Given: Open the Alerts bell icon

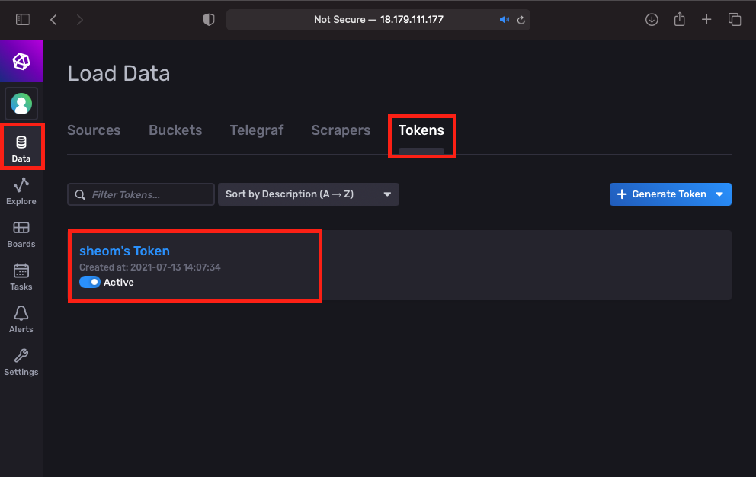Looking at the screenshot, I should [x=21, y=318].
